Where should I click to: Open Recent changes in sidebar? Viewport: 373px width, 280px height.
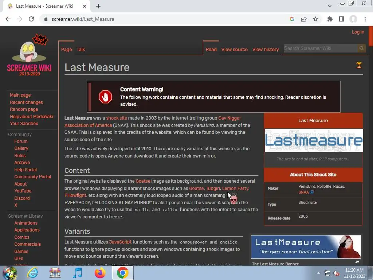tap(26, 102)
